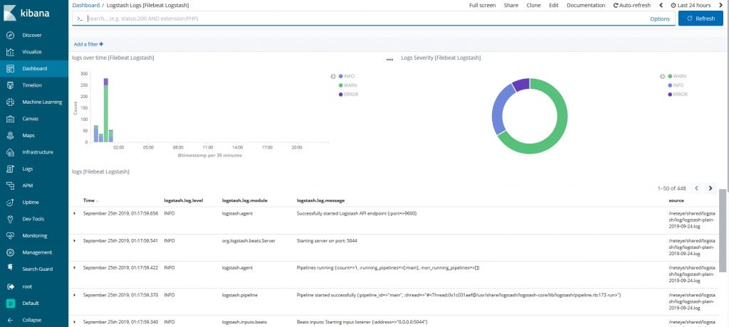Screen dimensions: 729x327
Task: Open the Dev Tools wrench icon
Action: coord(10,219)
